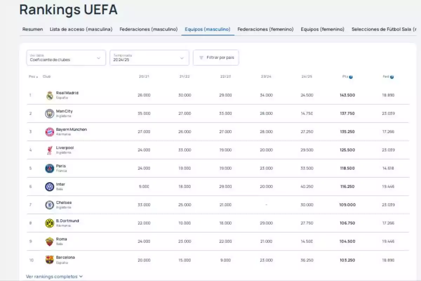The image size is (421, 281).
Task: Click the filter icon in Filtrar por país
Action: 201,58
